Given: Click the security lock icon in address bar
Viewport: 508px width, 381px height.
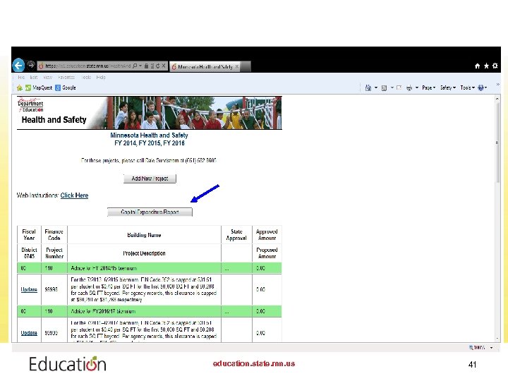Looking at the screenshot, I should click(x=147, y=66).
